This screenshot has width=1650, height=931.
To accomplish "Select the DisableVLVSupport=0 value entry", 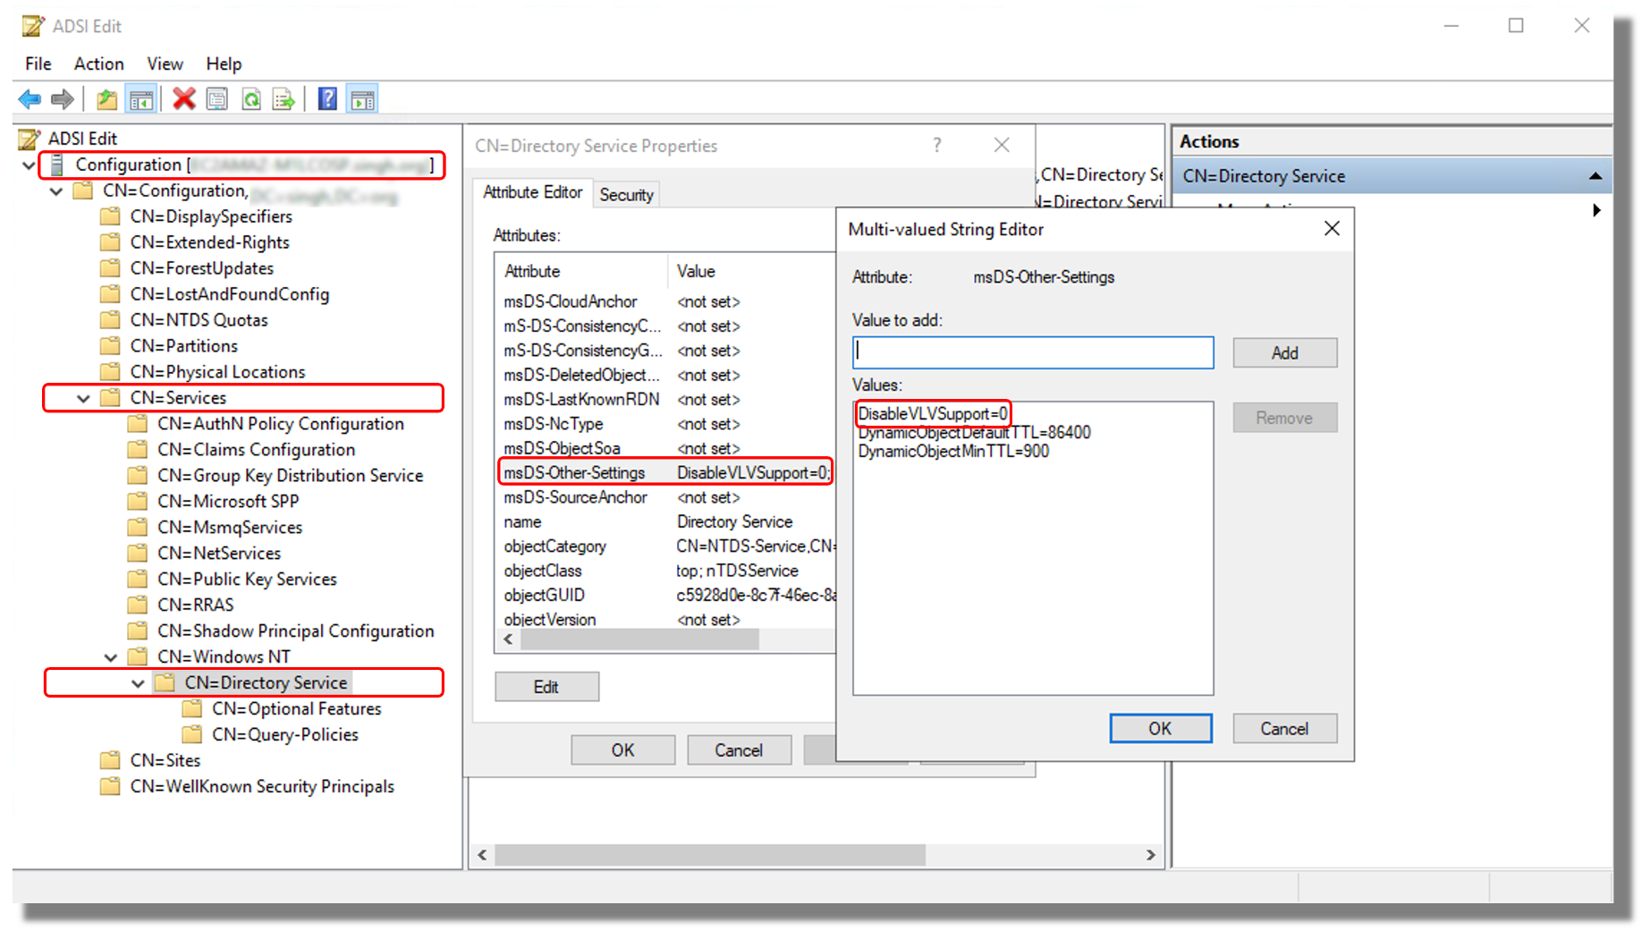I will pos(933,413).
